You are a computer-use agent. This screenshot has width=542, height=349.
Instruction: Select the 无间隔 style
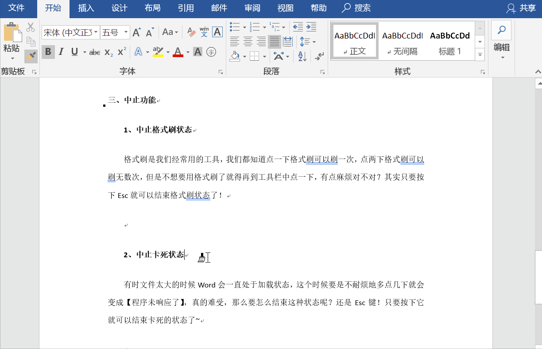pos(403,41)
